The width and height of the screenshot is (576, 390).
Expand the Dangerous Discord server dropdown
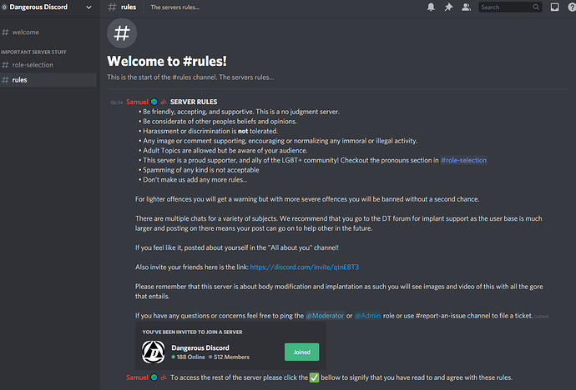click(x=88, y=7)
